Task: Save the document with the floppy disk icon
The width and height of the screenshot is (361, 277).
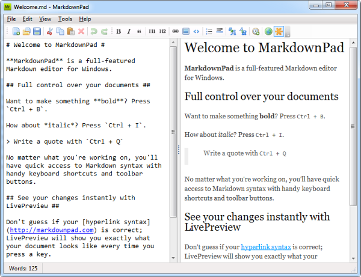Action: click(37, 31)
